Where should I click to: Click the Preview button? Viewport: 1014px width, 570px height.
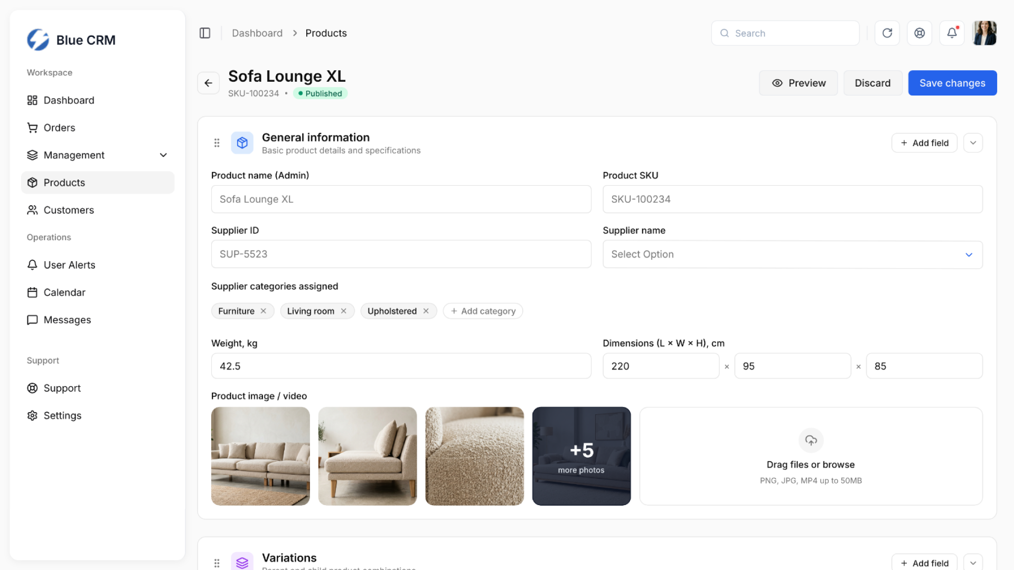pos(798,83)
